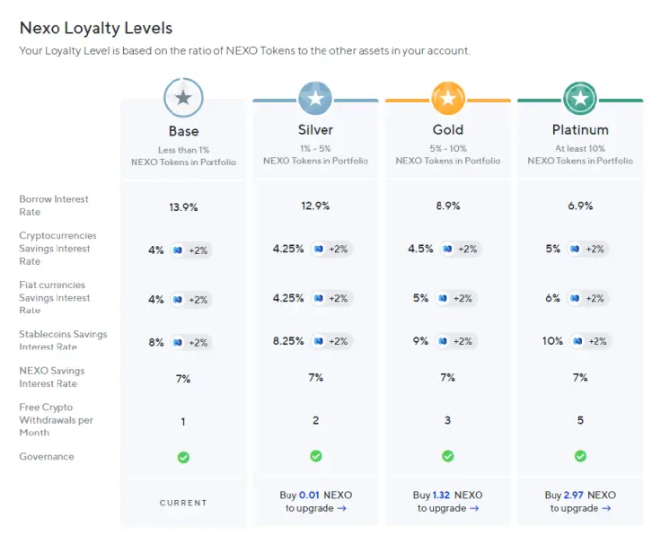The image size is (652, 535).
Task: Select the Base column heading
Action: (x=183, y=131)
